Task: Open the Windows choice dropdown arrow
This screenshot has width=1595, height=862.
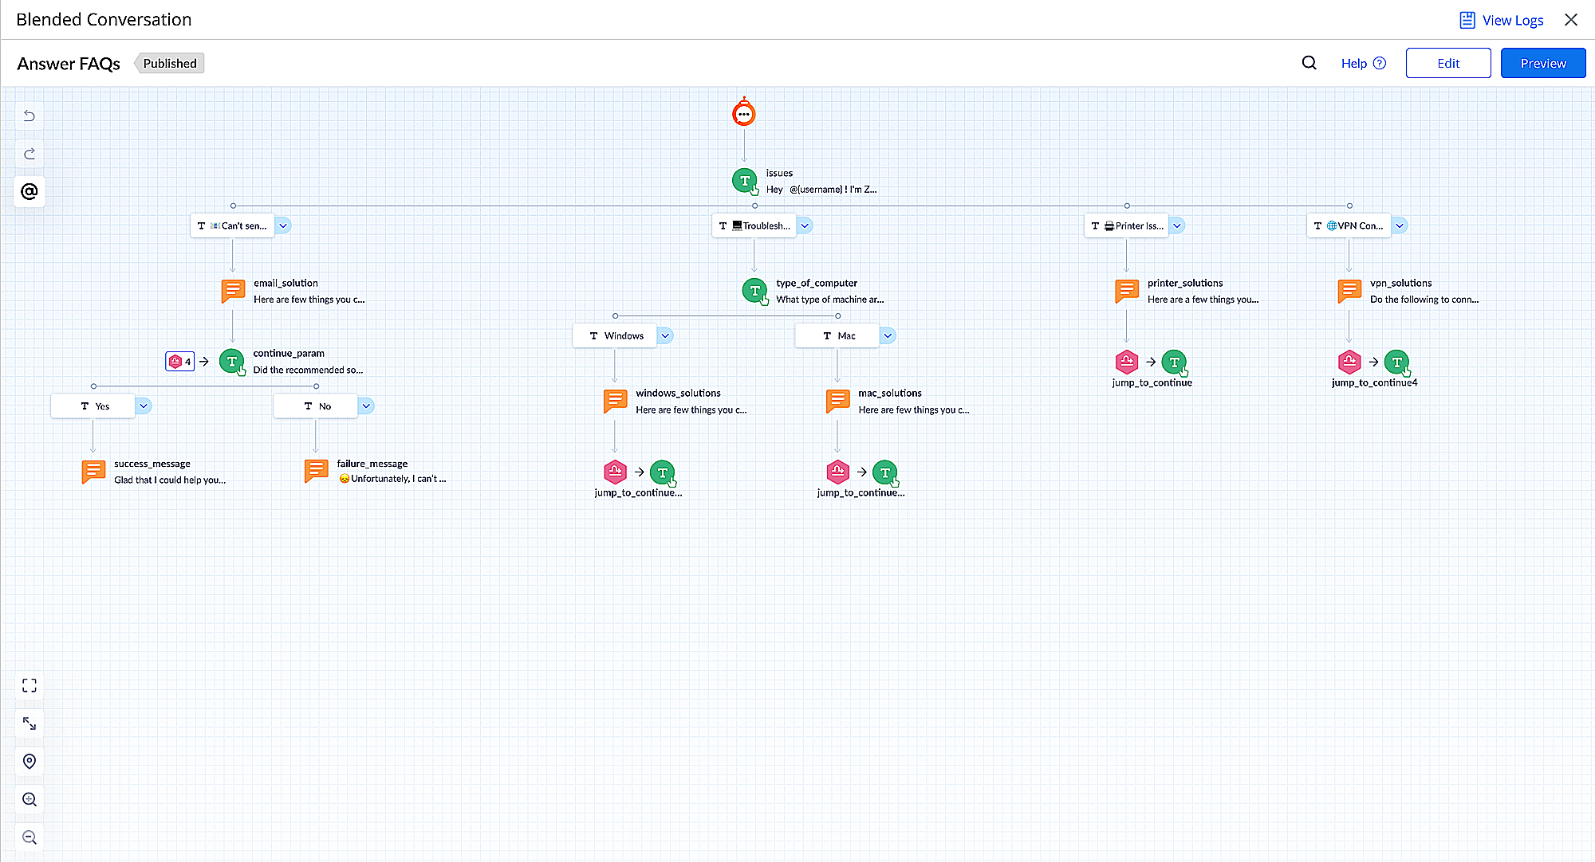Action: [x=665, y=335]
